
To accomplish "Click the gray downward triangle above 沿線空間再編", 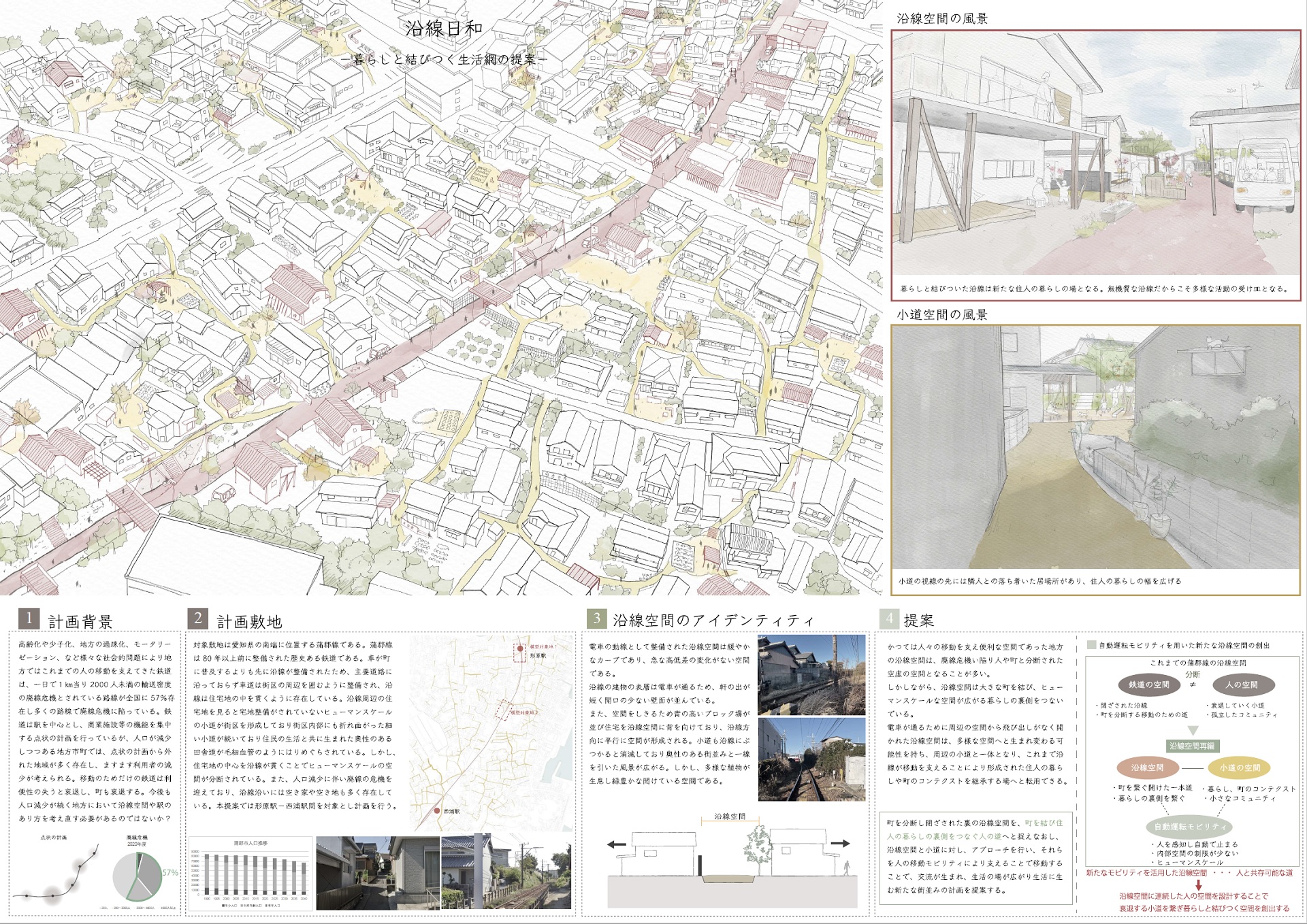I will pyautogui.click(x=1193, y=731).
